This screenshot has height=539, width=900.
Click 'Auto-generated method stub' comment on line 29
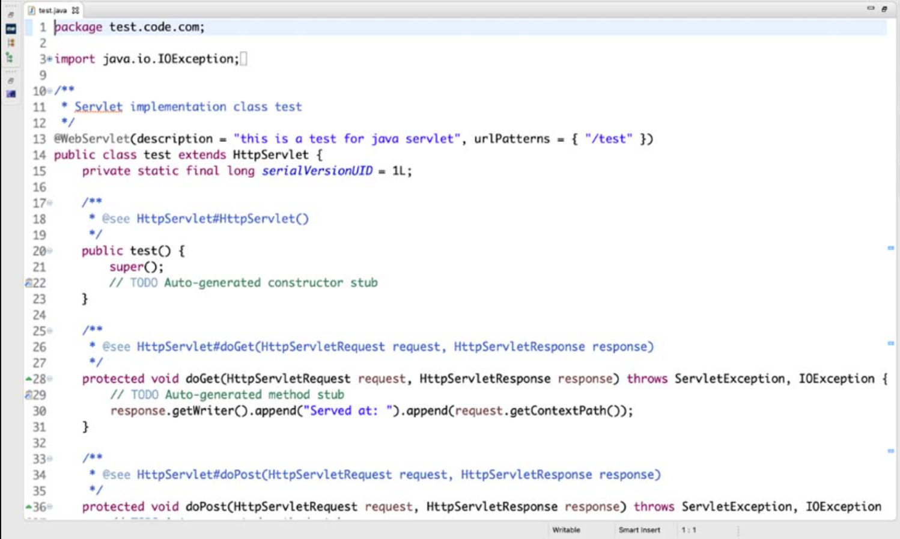(255, 395)
